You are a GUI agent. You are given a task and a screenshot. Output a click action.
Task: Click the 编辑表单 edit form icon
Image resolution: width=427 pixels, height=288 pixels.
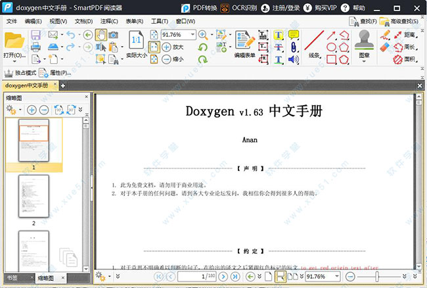(245, 40)
